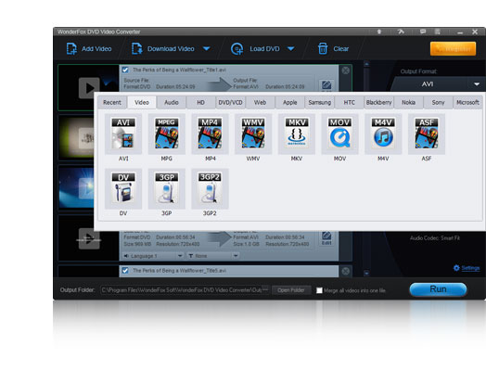This screenshot has height=371, width=486.
Task: Open the Blackberry tab
Action: (378, 103)
